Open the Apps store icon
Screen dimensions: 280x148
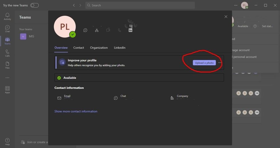click(7, 90)
